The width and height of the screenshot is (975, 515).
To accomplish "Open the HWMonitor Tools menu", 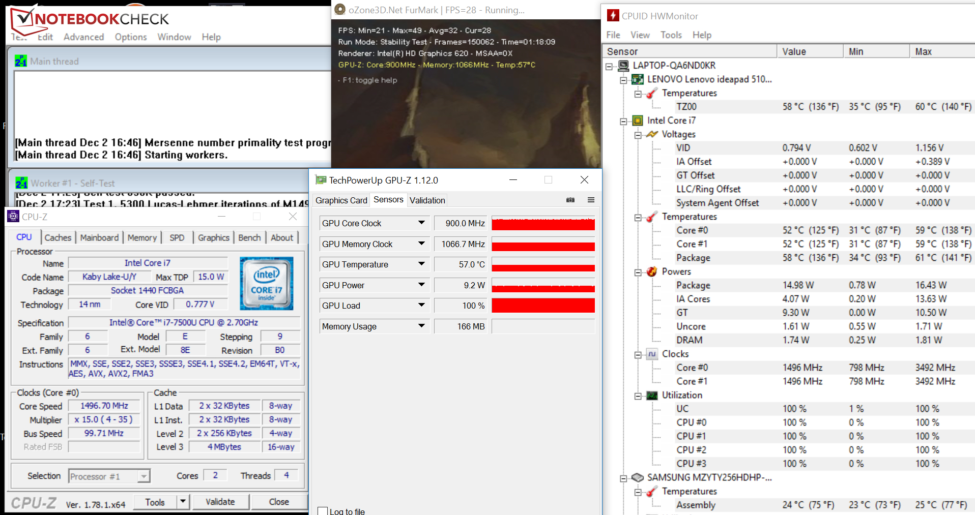I will click(x=671, y=35).
